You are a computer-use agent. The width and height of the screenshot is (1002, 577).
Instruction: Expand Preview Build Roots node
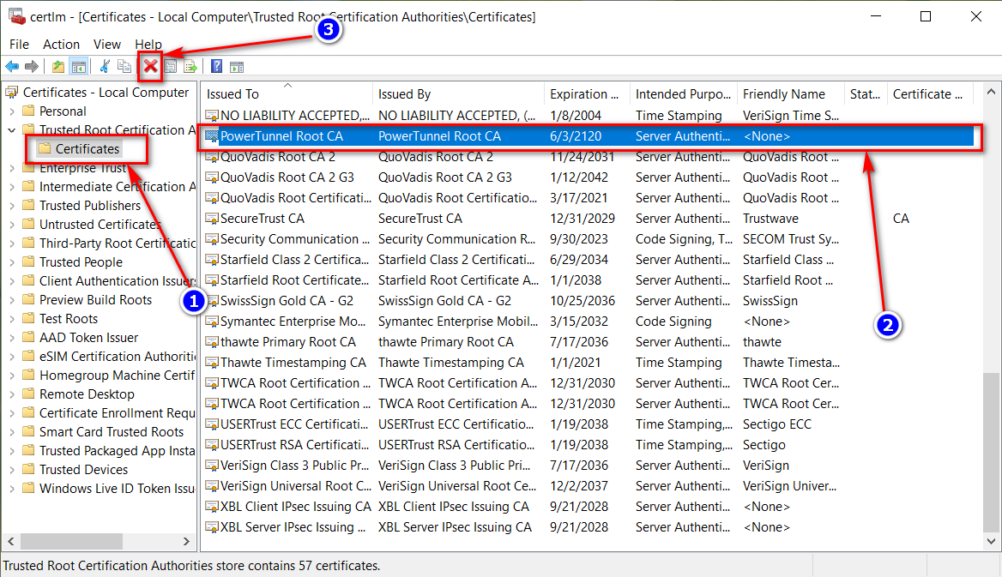click(11, 300)
